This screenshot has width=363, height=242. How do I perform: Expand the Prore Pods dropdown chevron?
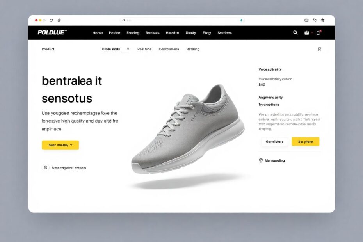click(128, 49)
